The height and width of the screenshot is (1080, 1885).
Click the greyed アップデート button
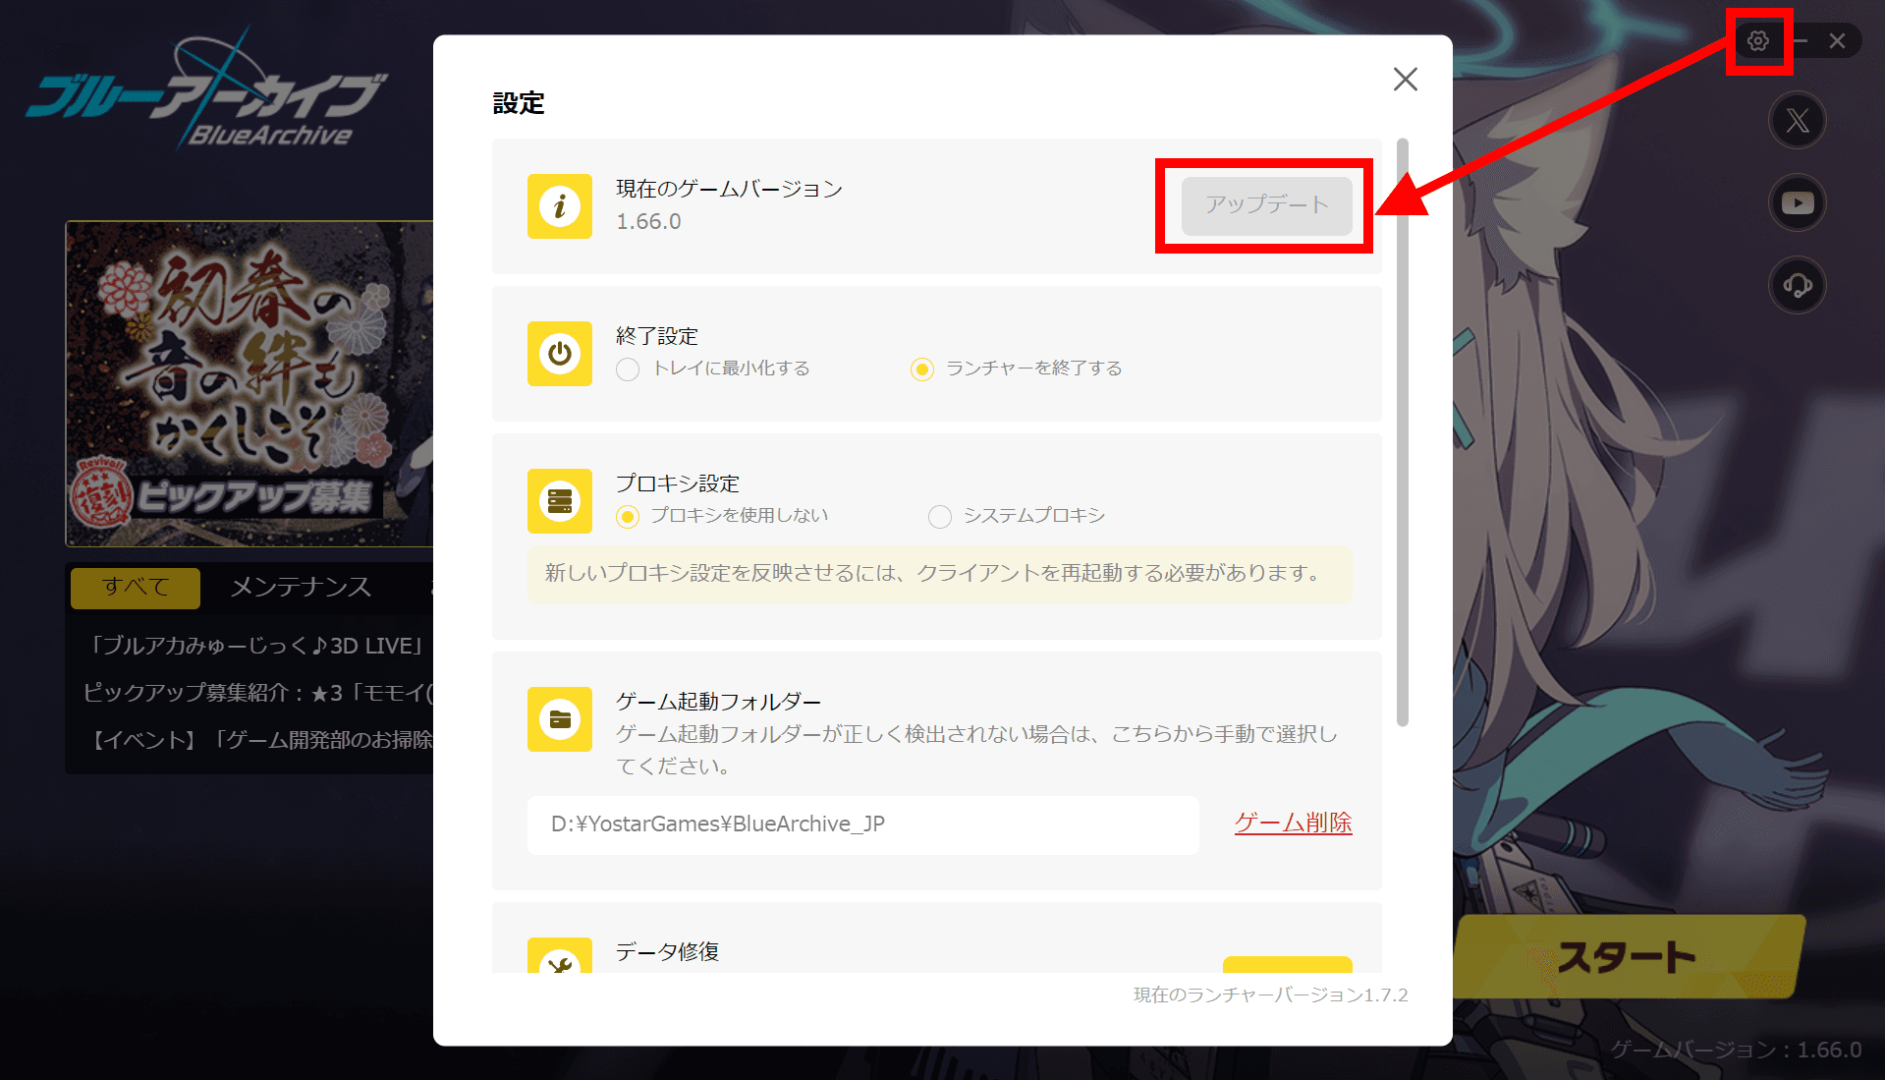point(1267,205)
